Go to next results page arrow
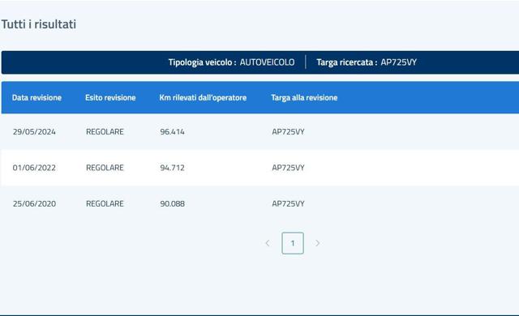This screenshot has height=316, width=519. (317, 243)
